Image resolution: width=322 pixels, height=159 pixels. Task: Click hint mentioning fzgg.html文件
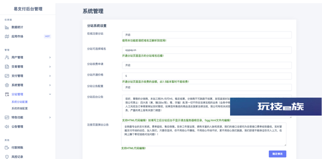176,120
